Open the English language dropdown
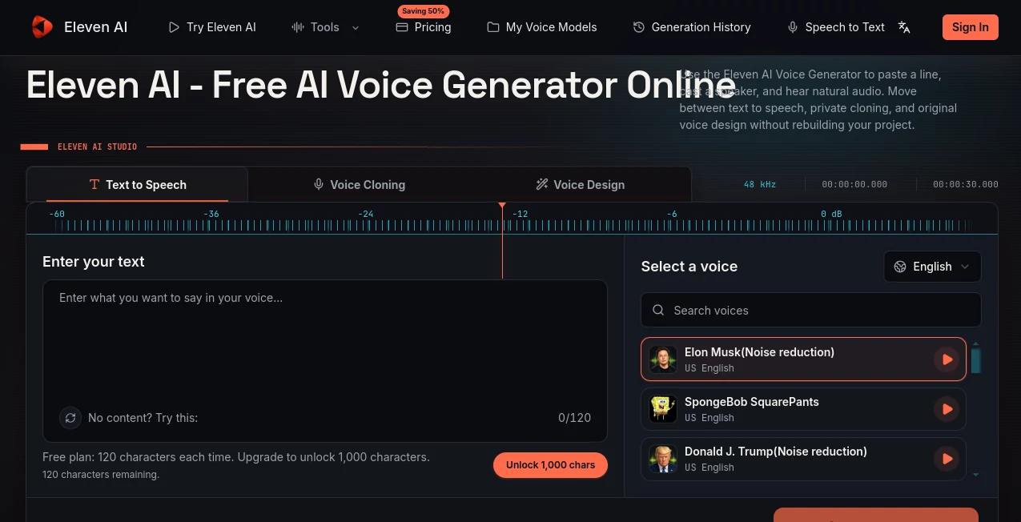 [x=932, y=267]
